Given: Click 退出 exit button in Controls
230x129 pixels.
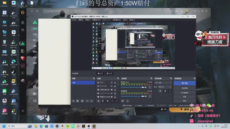Looking at the screenshot, I should (185, 101).
